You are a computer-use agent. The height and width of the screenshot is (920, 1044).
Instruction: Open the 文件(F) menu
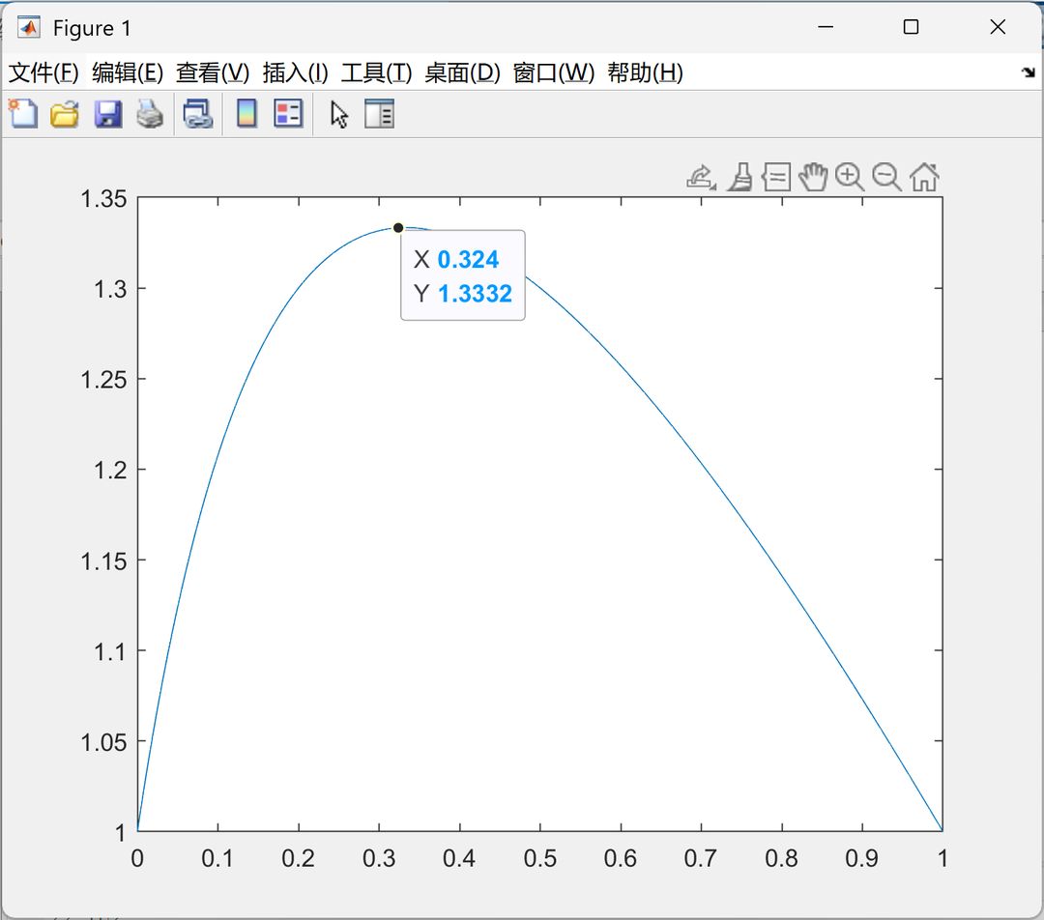pos(43,72)
